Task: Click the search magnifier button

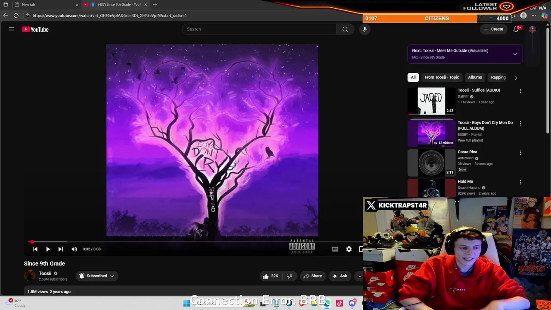Action: pyautogui.click(x=345, y=29)
